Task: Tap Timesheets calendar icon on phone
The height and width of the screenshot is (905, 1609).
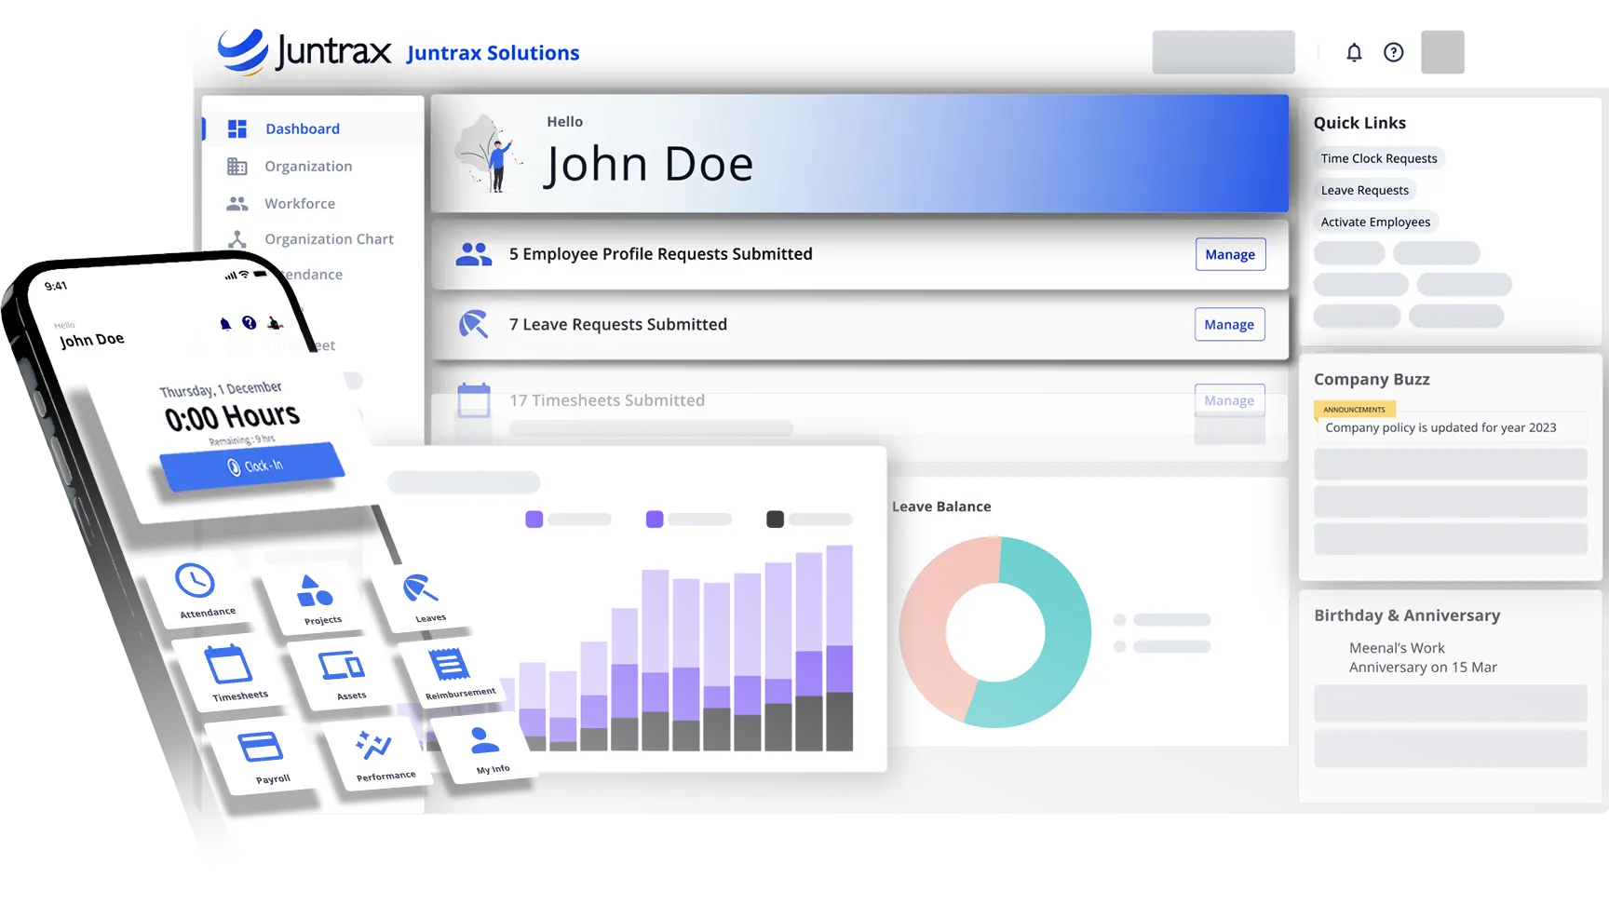Action: pyautogui.click(x=228, y=665)
